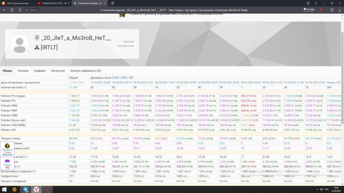Switch to the СМЕШНАЯ ИСТОРИЯ YouTube tab

53,3
